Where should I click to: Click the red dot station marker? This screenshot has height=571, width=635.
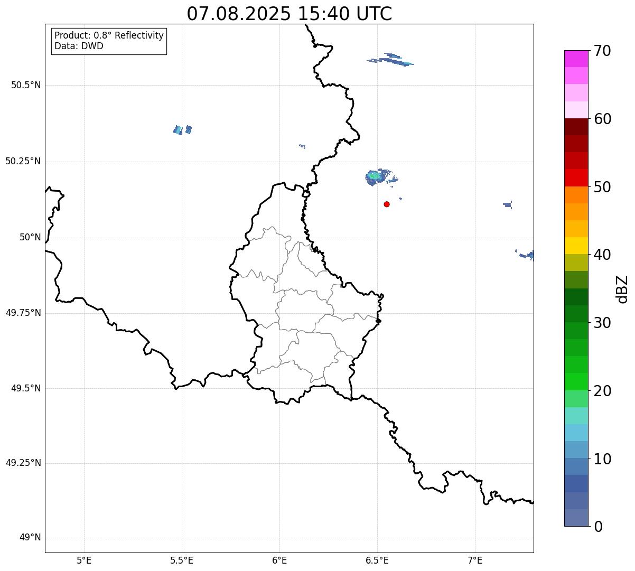[387, 204]
